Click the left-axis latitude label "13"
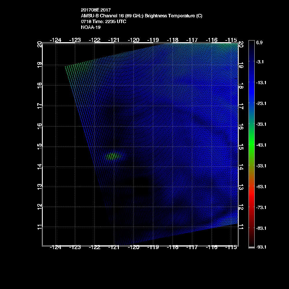The image size is (289, 289). (x=39, y=187)
